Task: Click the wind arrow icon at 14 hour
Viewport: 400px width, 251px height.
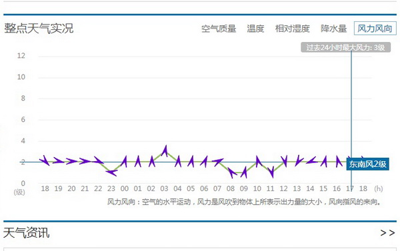Action: coord(311,160)
